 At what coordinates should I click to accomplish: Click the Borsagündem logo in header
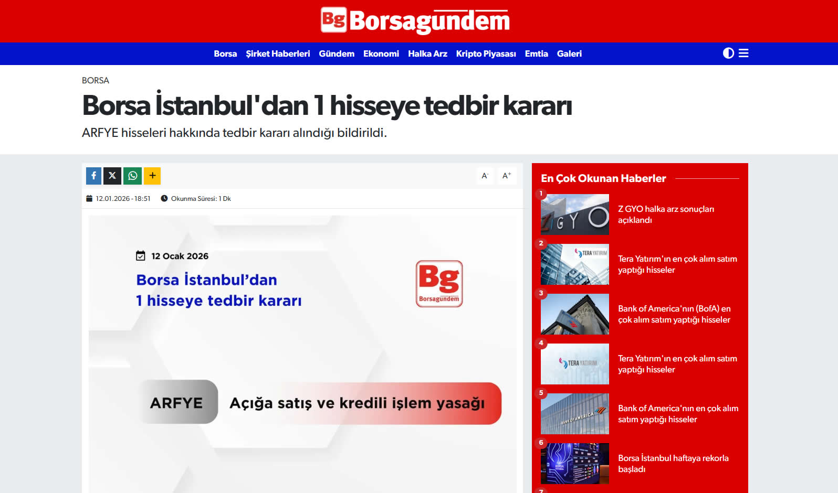coord(415,21)
